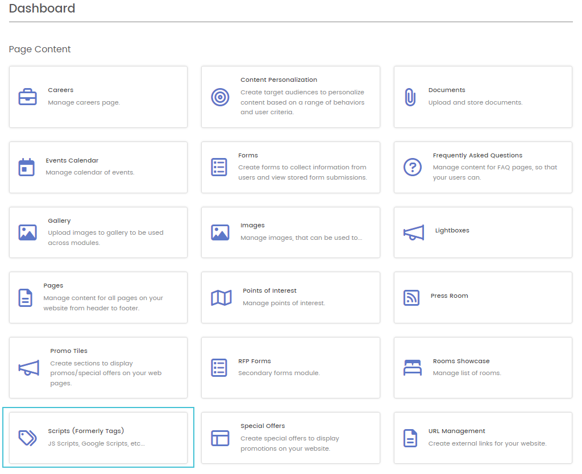
Task: Click the Points of Interest map icon
Action: [x=221, y=298]
